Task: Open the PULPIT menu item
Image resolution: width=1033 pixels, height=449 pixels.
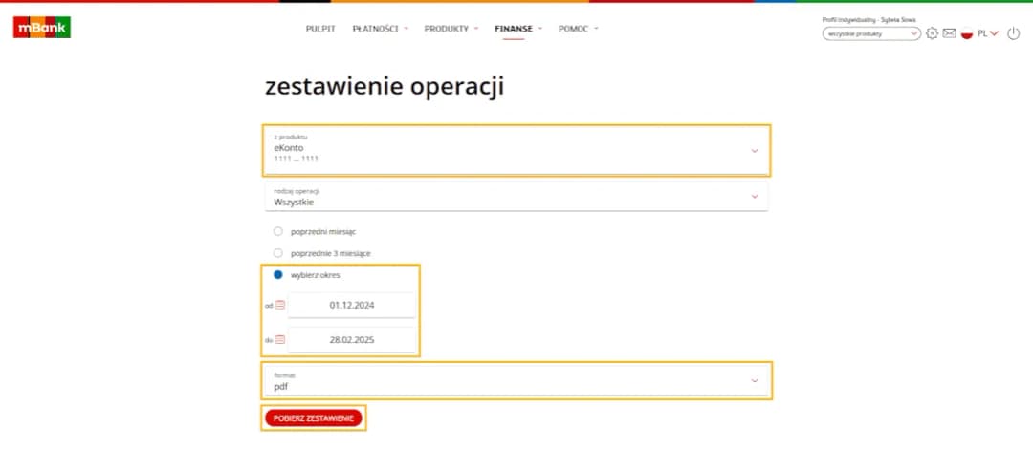Action: click(x=320, y=29)
